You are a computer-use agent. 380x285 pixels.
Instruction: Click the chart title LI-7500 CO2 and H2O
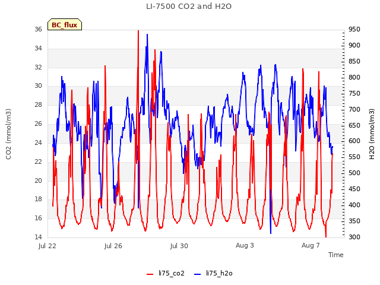(189, 6)
